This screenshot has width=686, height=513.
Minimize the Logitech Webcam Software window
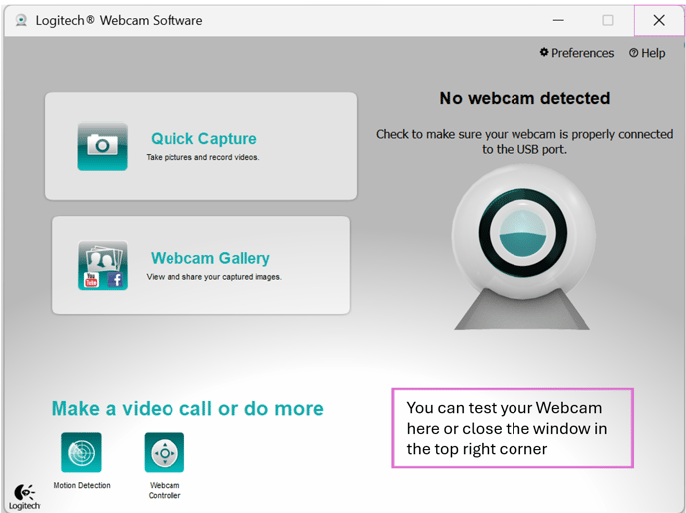[x=558, y=20]
